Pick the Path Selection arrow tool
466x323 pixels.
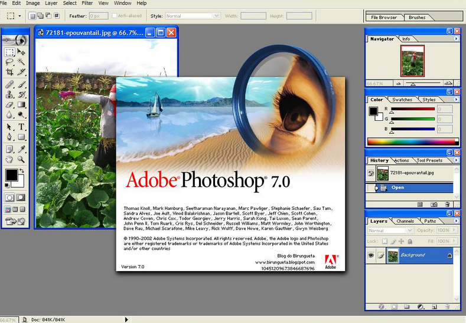point(9,127)
